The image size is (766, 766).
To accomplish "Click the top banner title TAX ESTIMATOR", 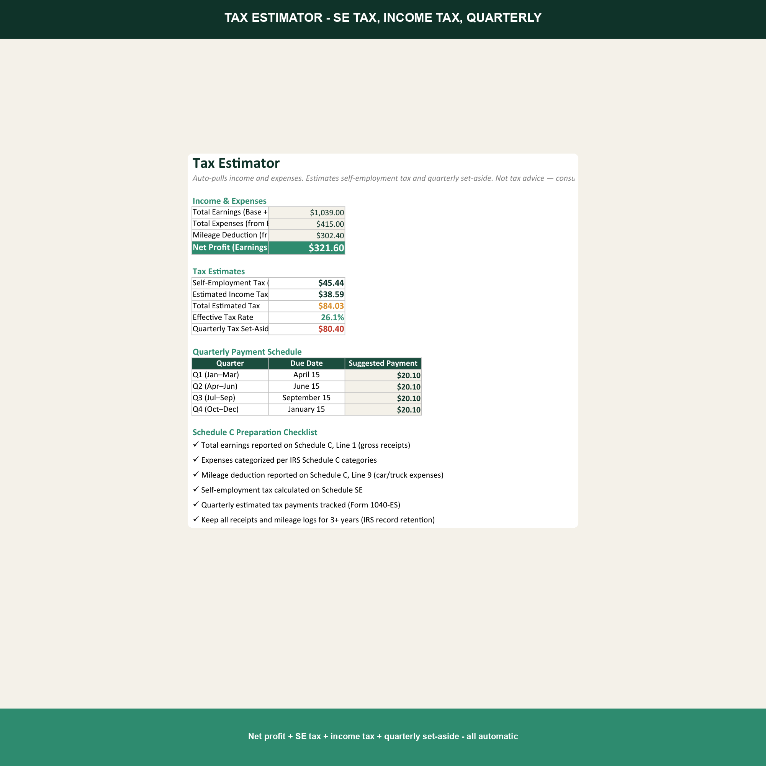I will click(x=383, y=18).
